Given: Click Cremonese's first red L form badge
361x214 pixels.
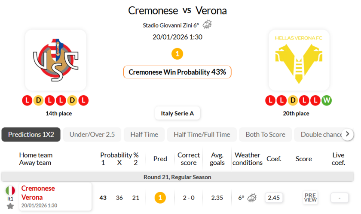Looking at the screenshot, I should [27, 100].
